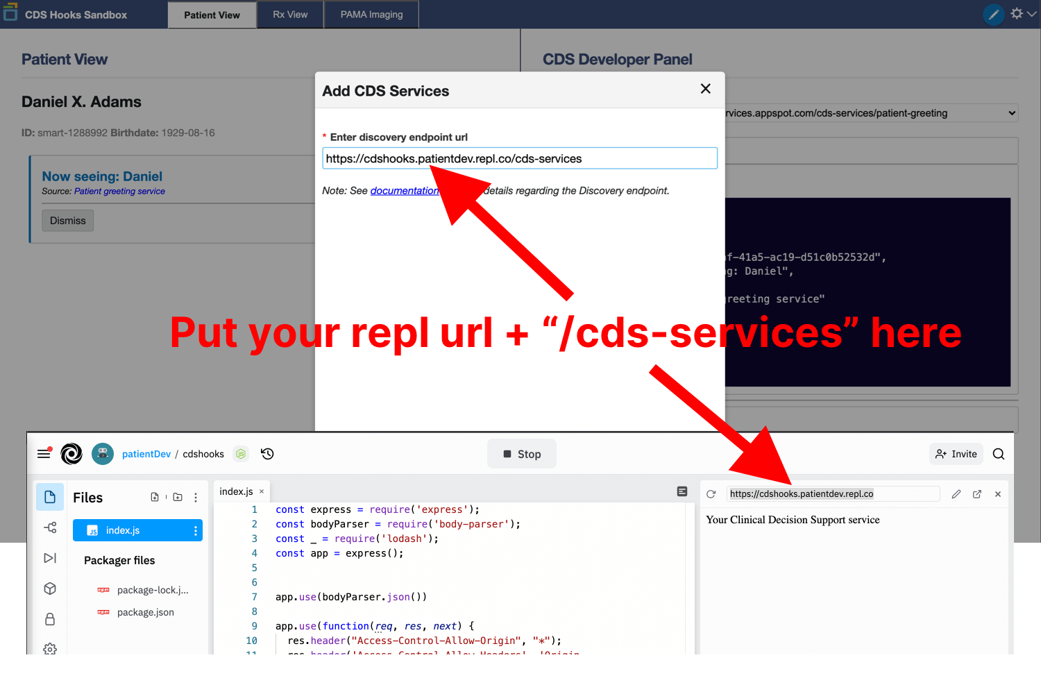Add a new folder in Files panel

pos(178,497)
